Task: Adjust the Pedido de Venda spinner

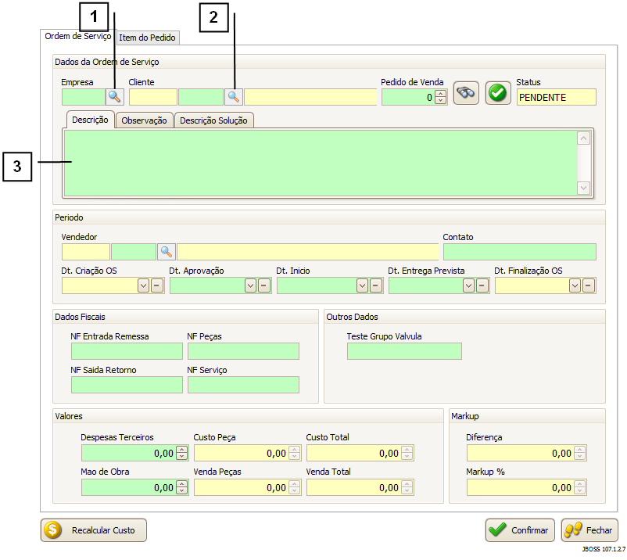Action: click(x=440, y=97)
